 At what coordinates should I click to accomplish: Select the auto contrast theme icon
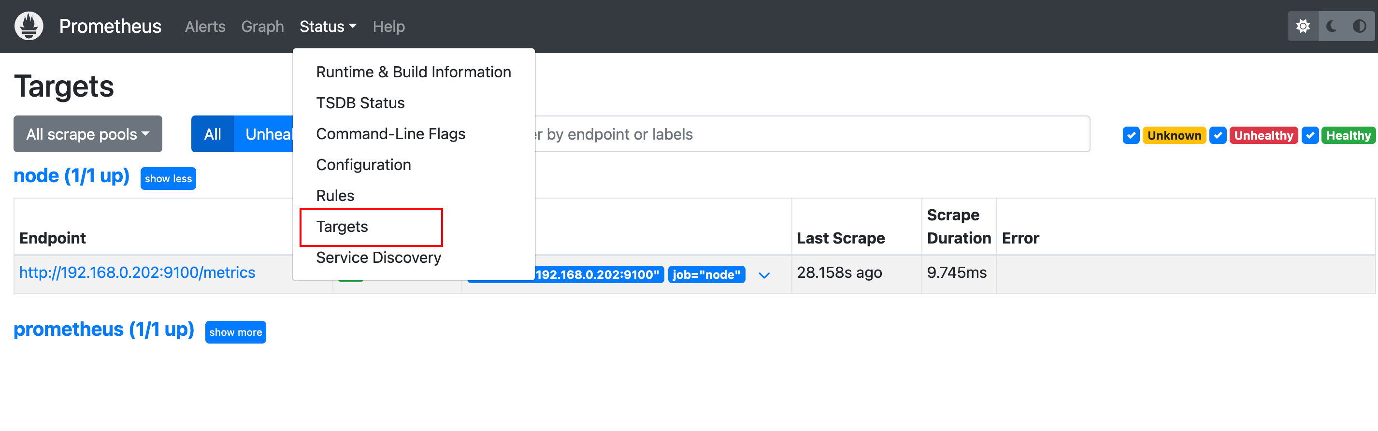coord(1359,26)
